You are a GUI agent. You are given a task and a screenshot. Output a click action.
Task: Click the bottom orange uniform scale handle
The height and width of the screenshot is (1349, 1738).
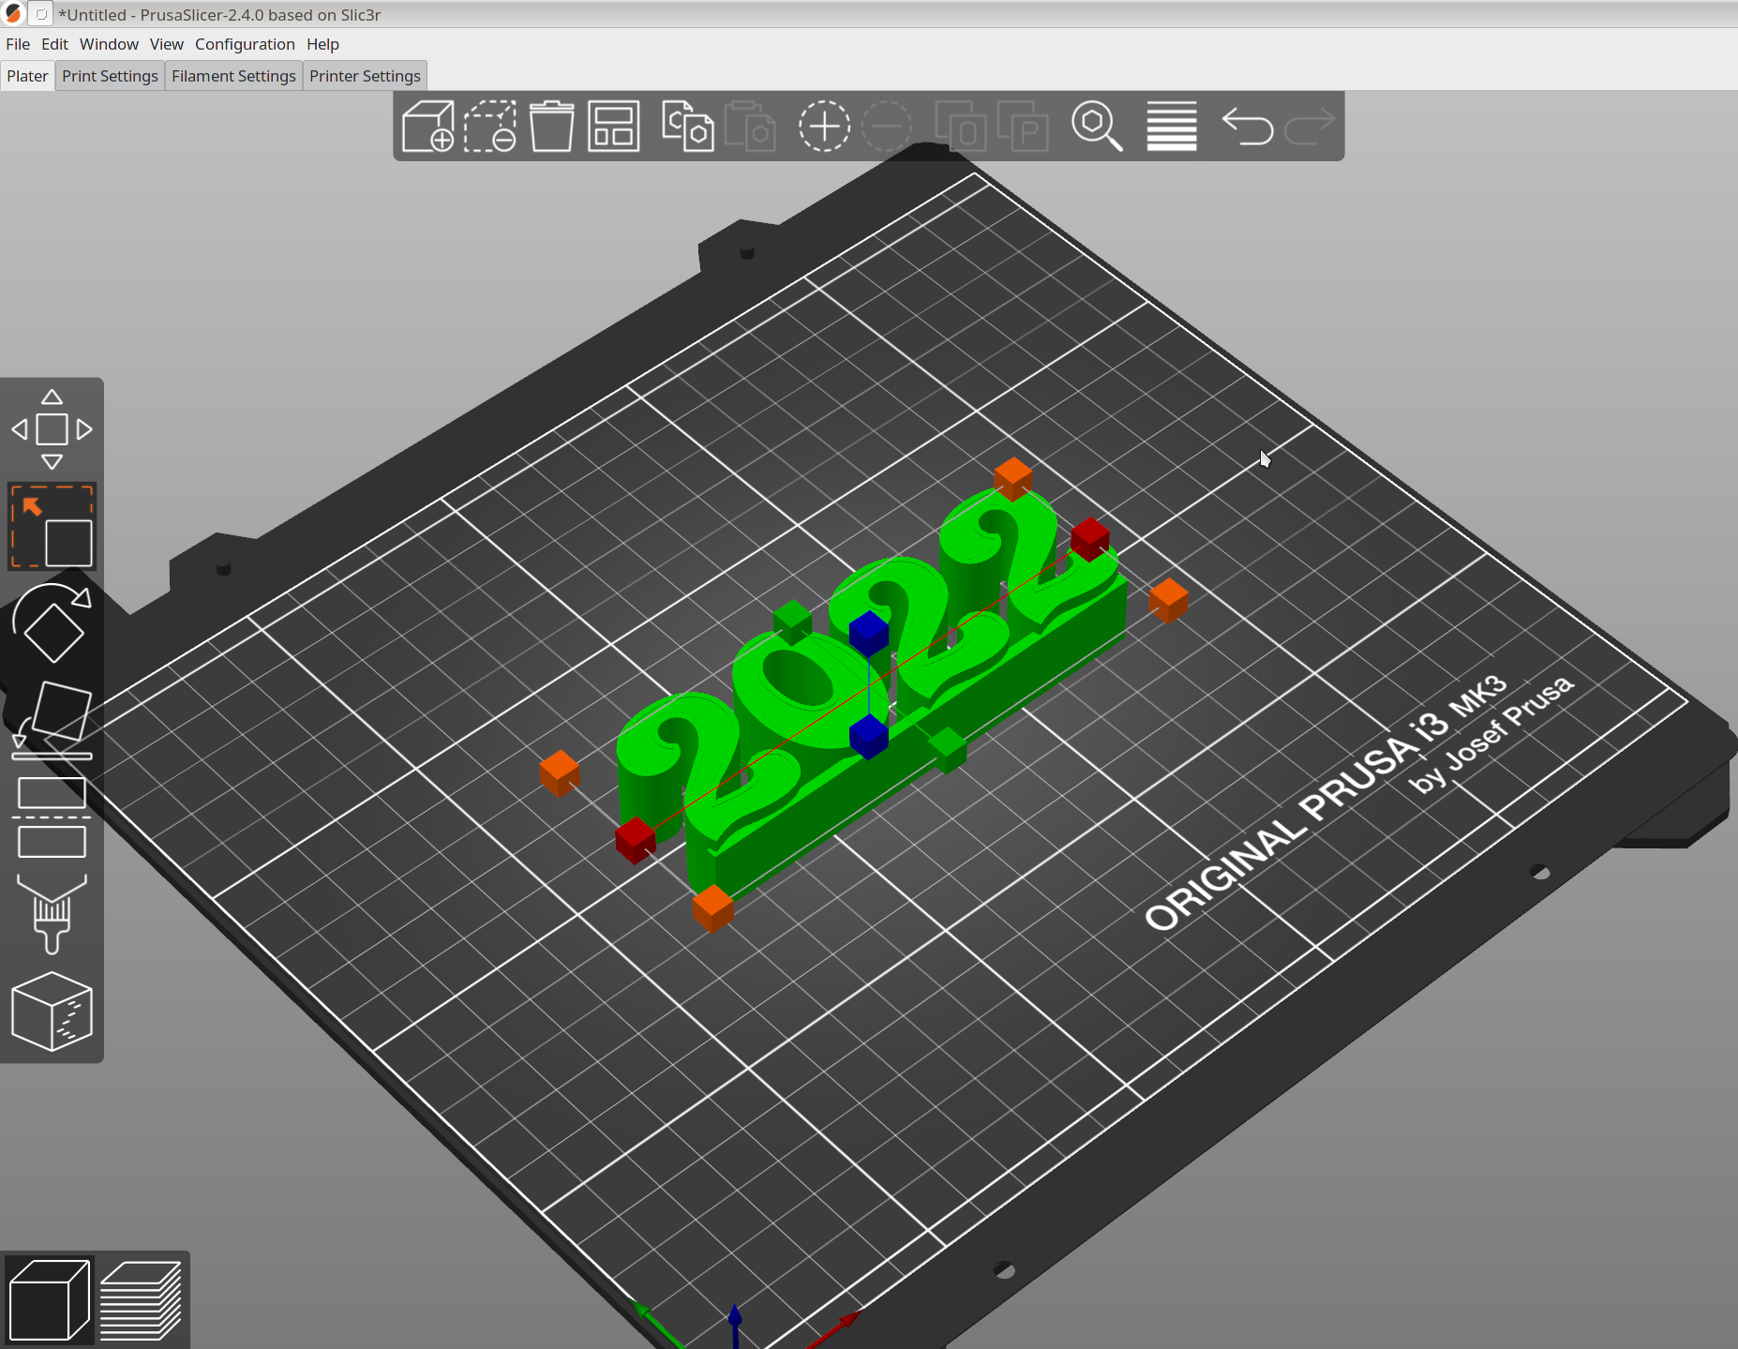(x=713, y=908)
